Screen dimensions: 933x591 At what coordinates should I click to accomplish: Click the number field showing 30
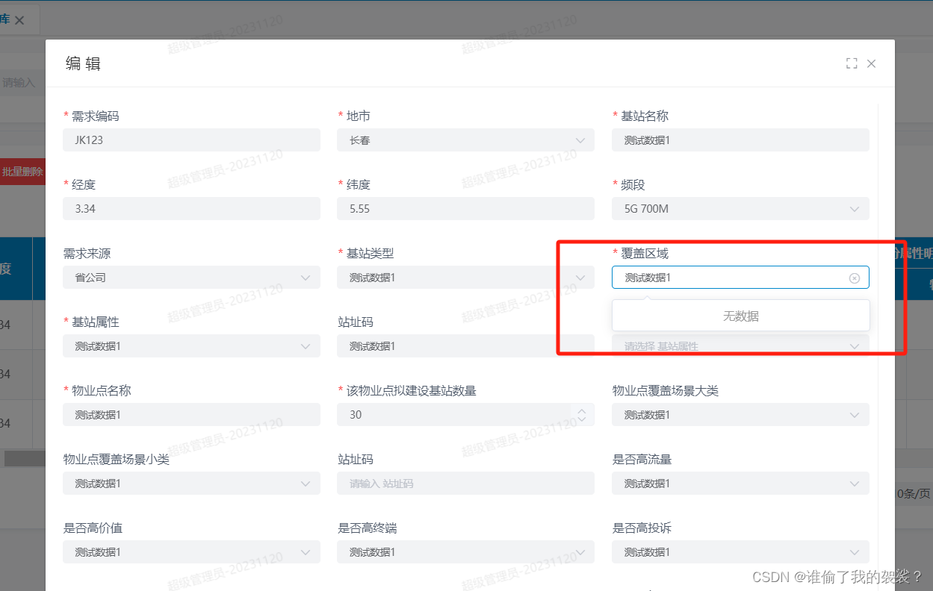[x=466, y=415]
